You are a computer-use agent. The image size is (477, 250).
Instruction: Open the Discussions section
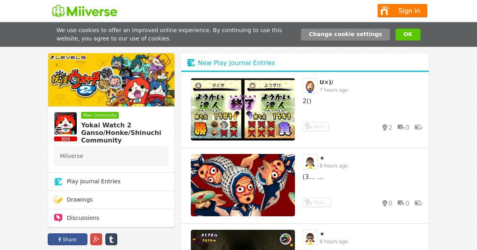[x=111, y=218]
